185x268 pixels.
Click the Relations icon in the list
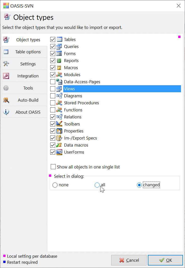[x=59, y=117]
